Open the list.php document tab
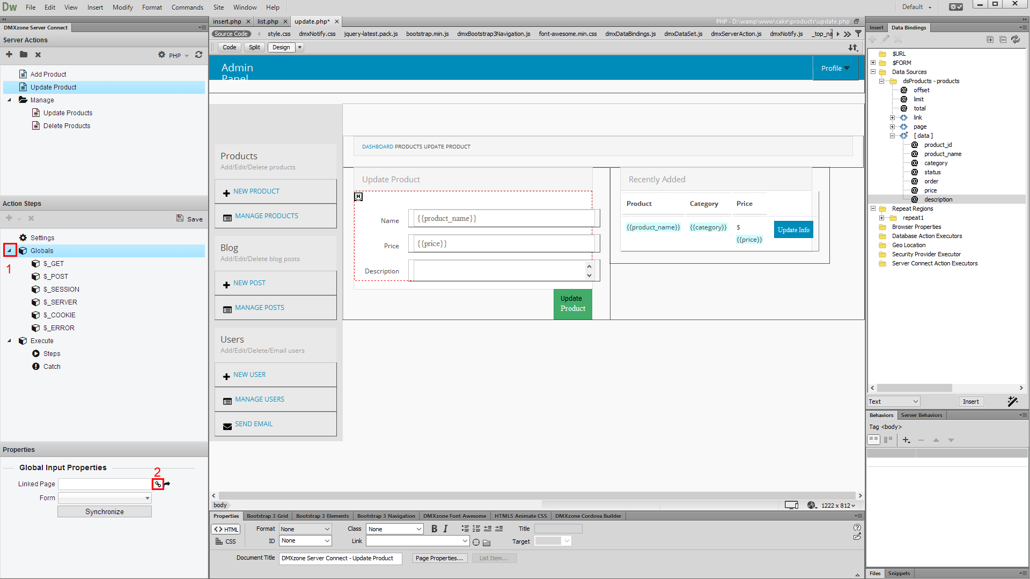 [268, 21]
